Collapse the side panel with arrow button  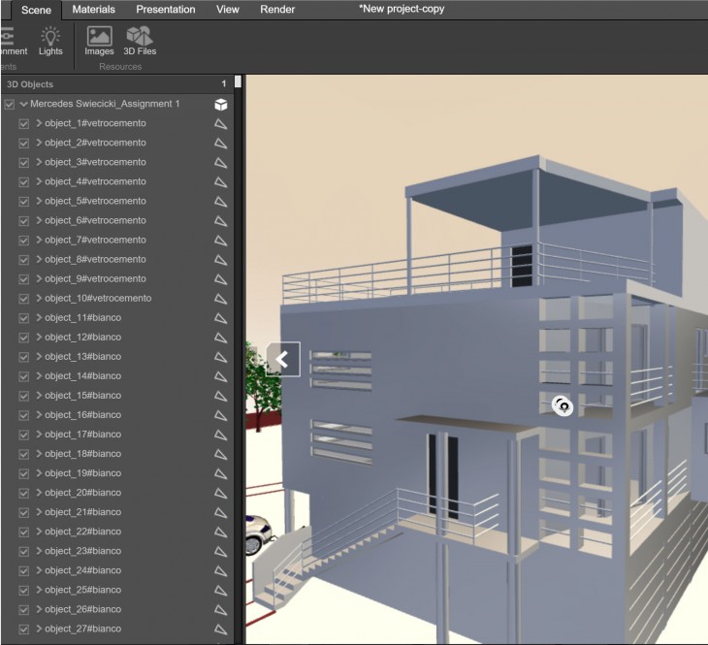click(x=282, y=359)
